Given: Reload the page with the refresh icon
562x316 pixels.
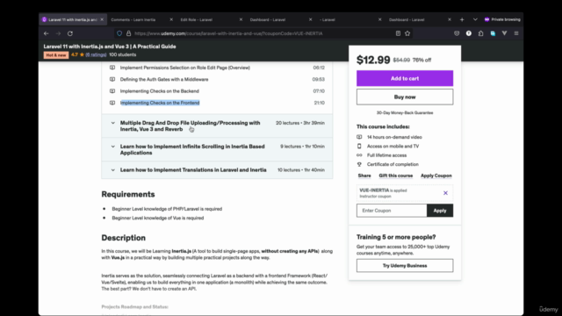Looking at the screenshot, I should pos(70,33).
